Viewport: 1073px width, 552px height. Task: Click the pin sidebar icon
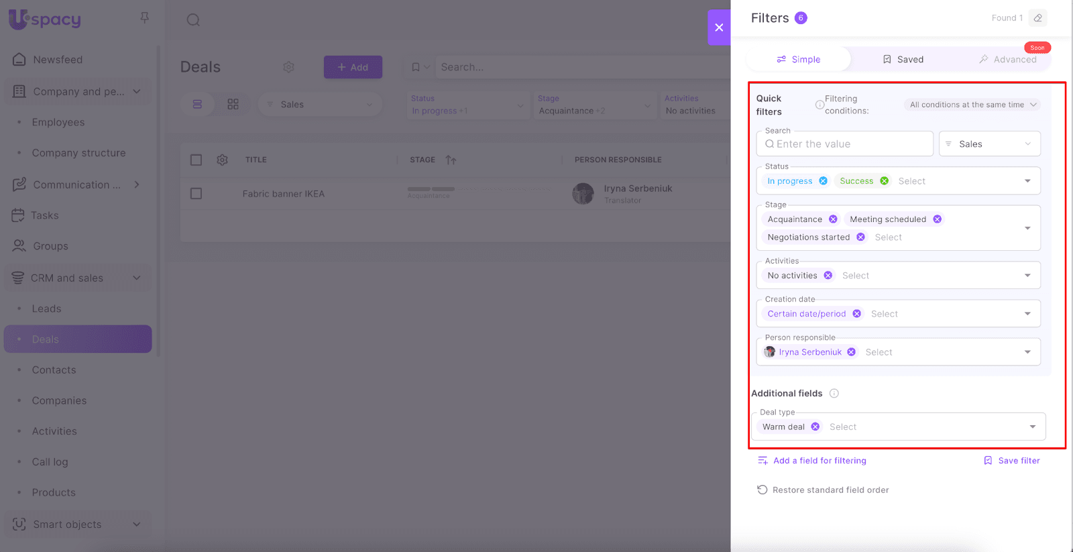[144, 18]
